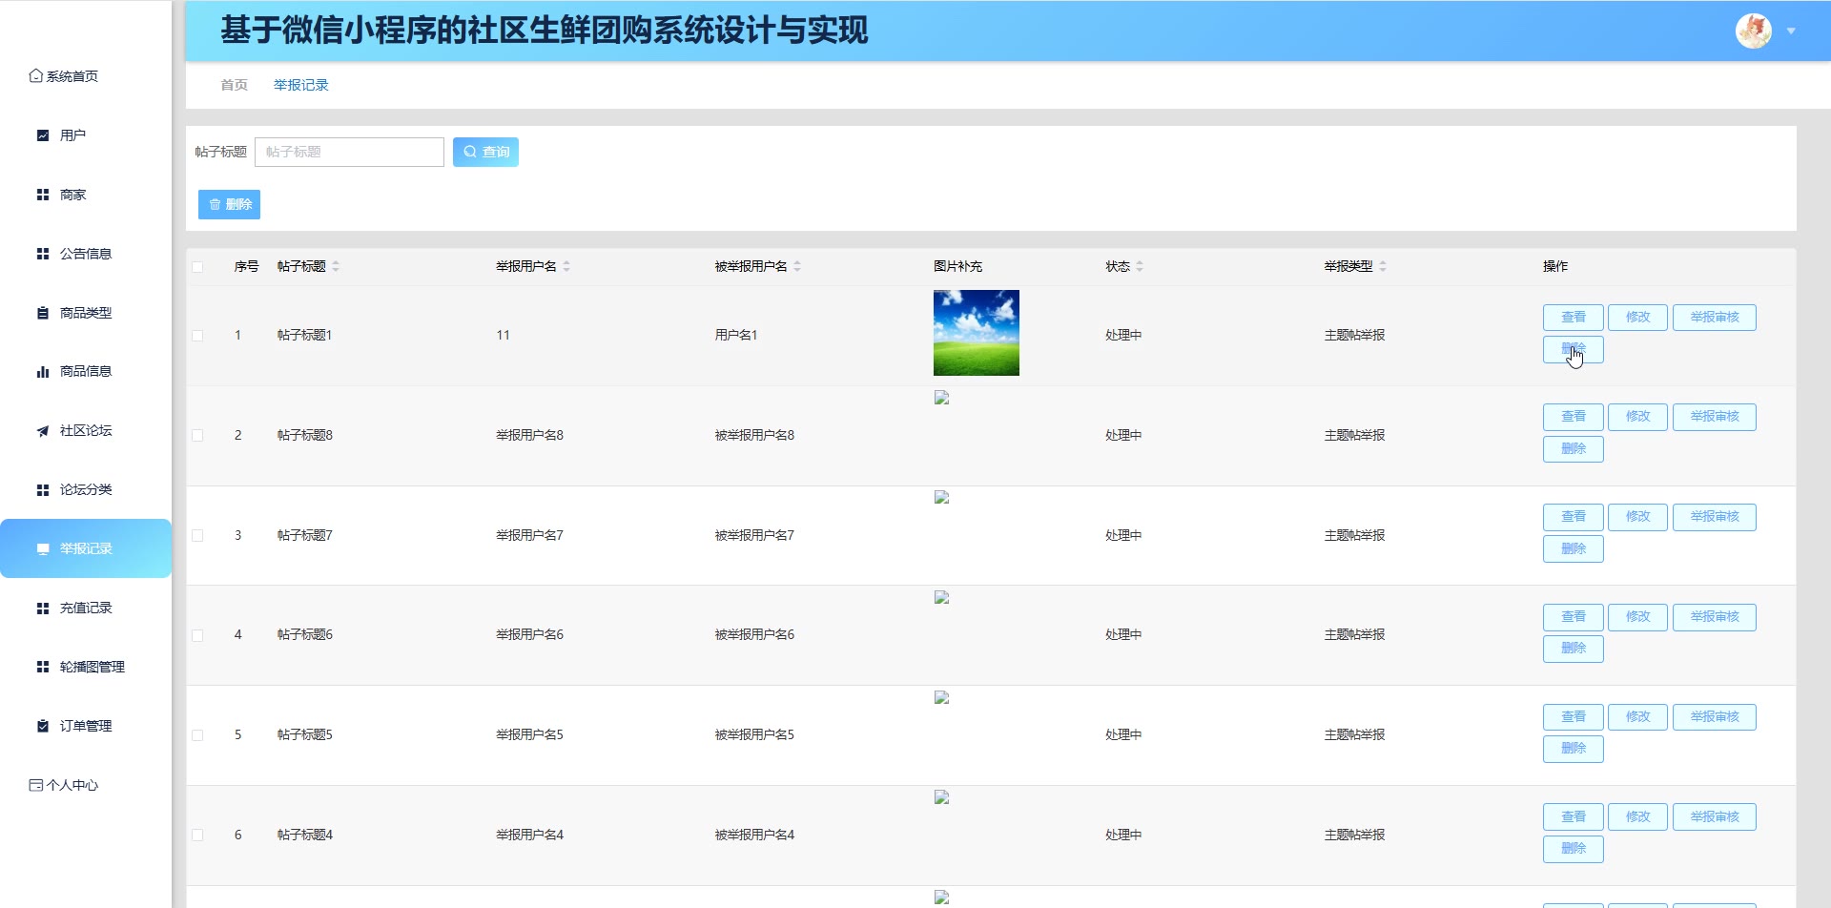
Task: Click the user avatar in header
Action: (x=1753, y=31)
